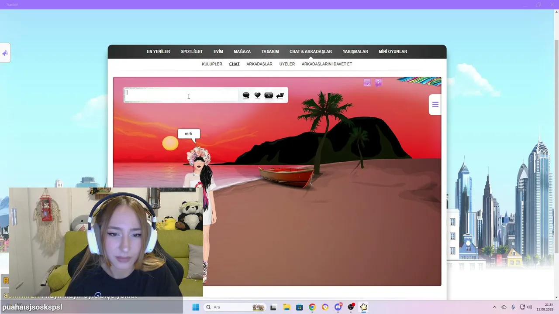This screenshot has height=314, width=559.
Task: Open MİNİ OYUNLAR menu
Action: pos(393,51)
